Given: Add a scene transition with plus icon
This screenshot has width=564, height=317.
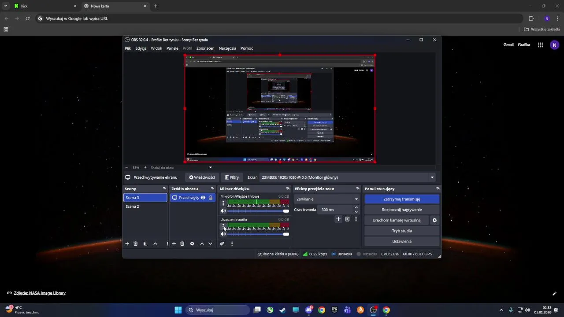Looking at the screenshot, I should pyautogui.click(x=338, y=219).
